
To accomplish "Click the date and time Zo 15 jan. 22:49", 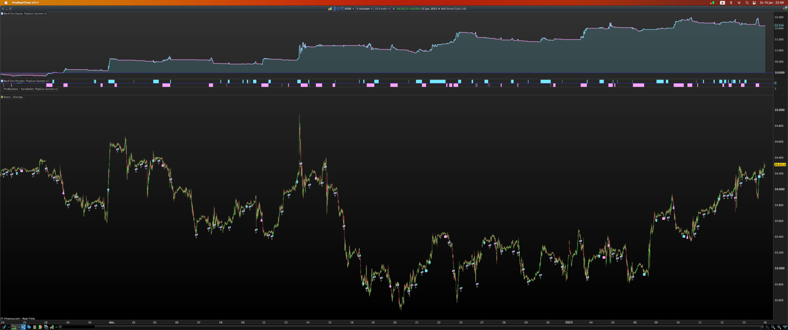I will (772, 3).
